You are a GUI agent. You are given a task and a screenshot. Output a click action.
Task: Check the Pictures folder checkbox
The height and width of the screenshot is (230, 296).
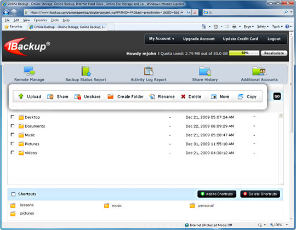pyautogui.click(x=13, y=143)
